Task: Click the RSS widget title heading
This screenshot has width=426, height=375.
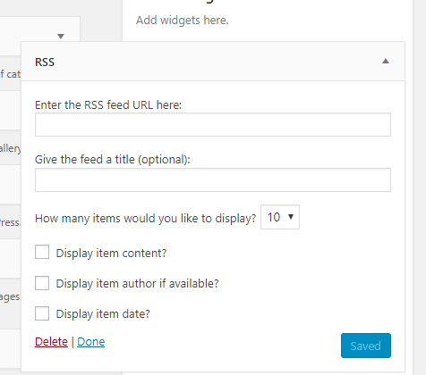Action: [x=45, y=62]
